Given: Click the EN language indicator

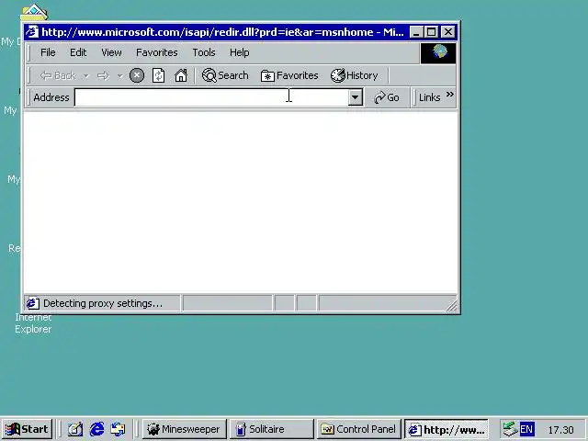Looking at the screenshot, I should (x=526, y=429).
